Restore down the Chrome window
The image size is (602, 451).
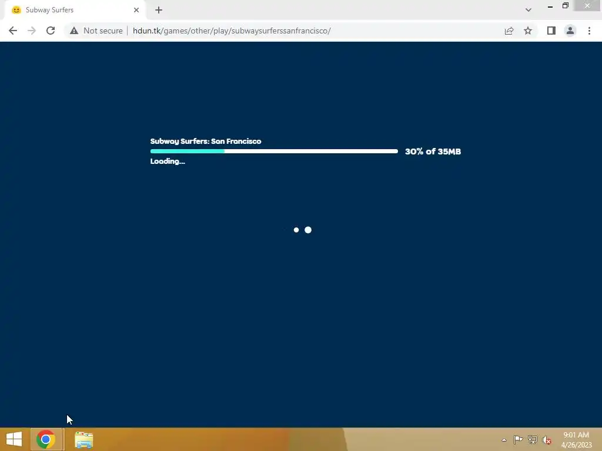click(565, 6)
